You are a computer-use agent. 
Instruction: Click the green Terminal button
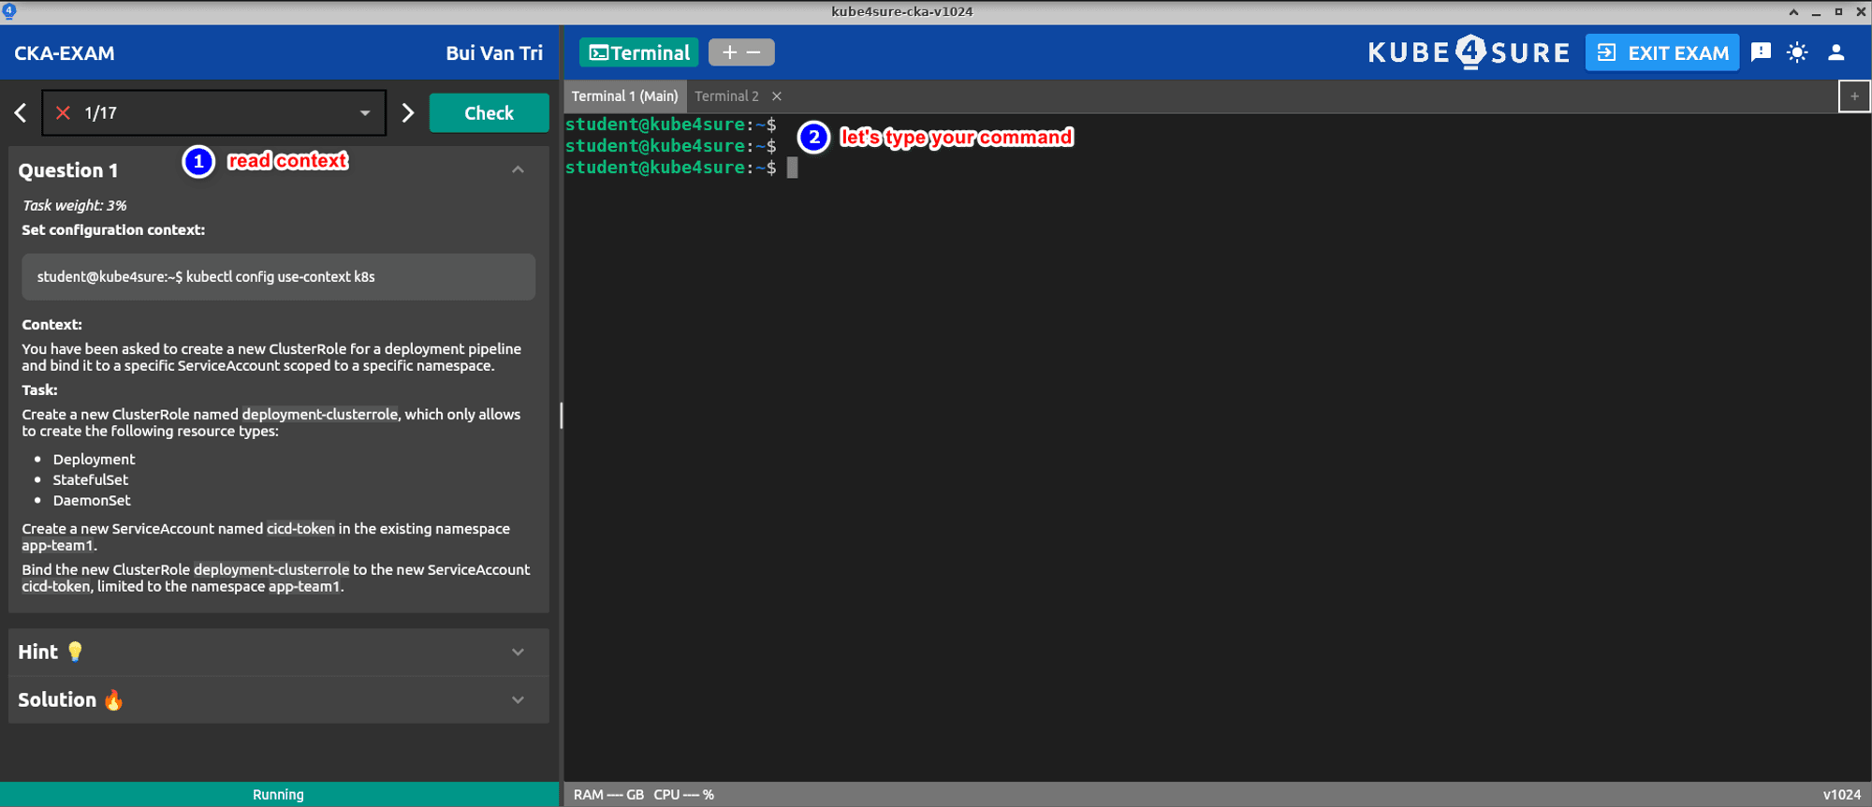click(x=639, y=52)
